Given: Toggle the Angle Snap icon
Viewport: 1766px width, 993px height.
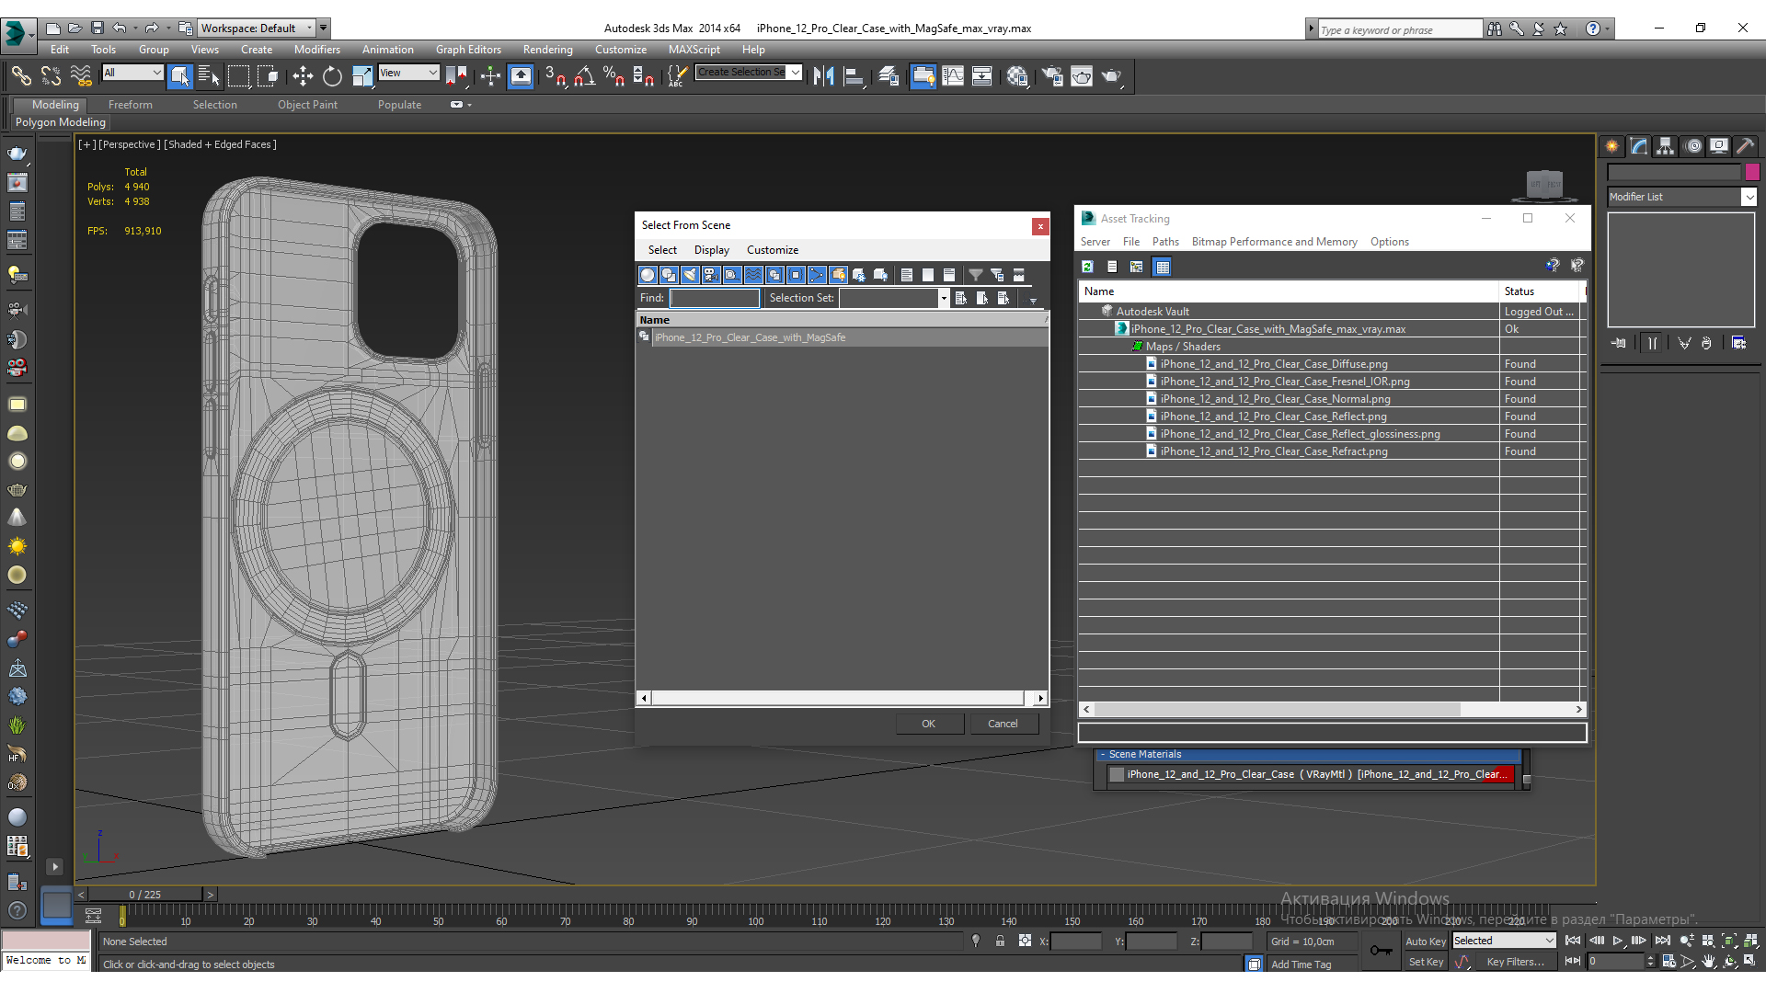Looking at the screenshot, I should pyautogui.click(x=585, y=76).
